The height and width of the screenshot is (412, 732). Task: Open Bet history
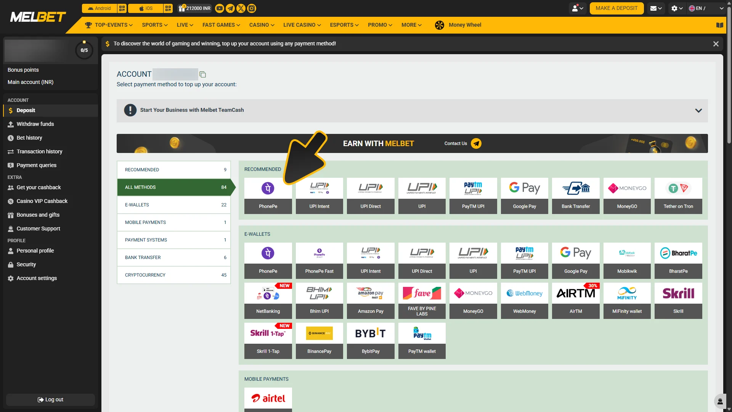click(50, 138)
